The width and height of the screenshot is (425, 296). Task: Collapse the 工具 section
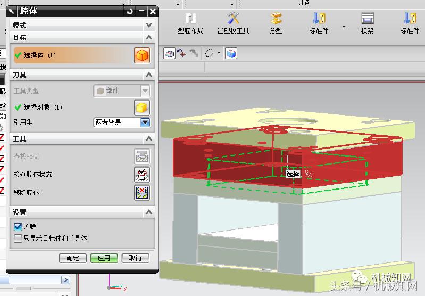coord(149,138)
